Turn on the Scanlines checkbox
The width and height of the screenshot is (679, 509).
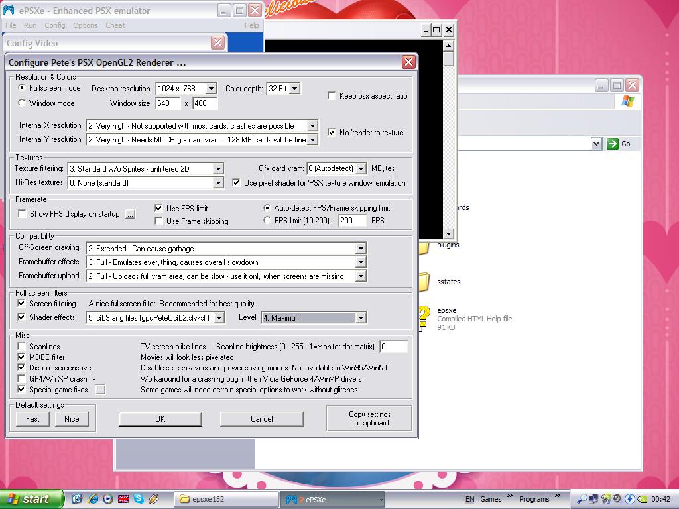tap(22, 347)
